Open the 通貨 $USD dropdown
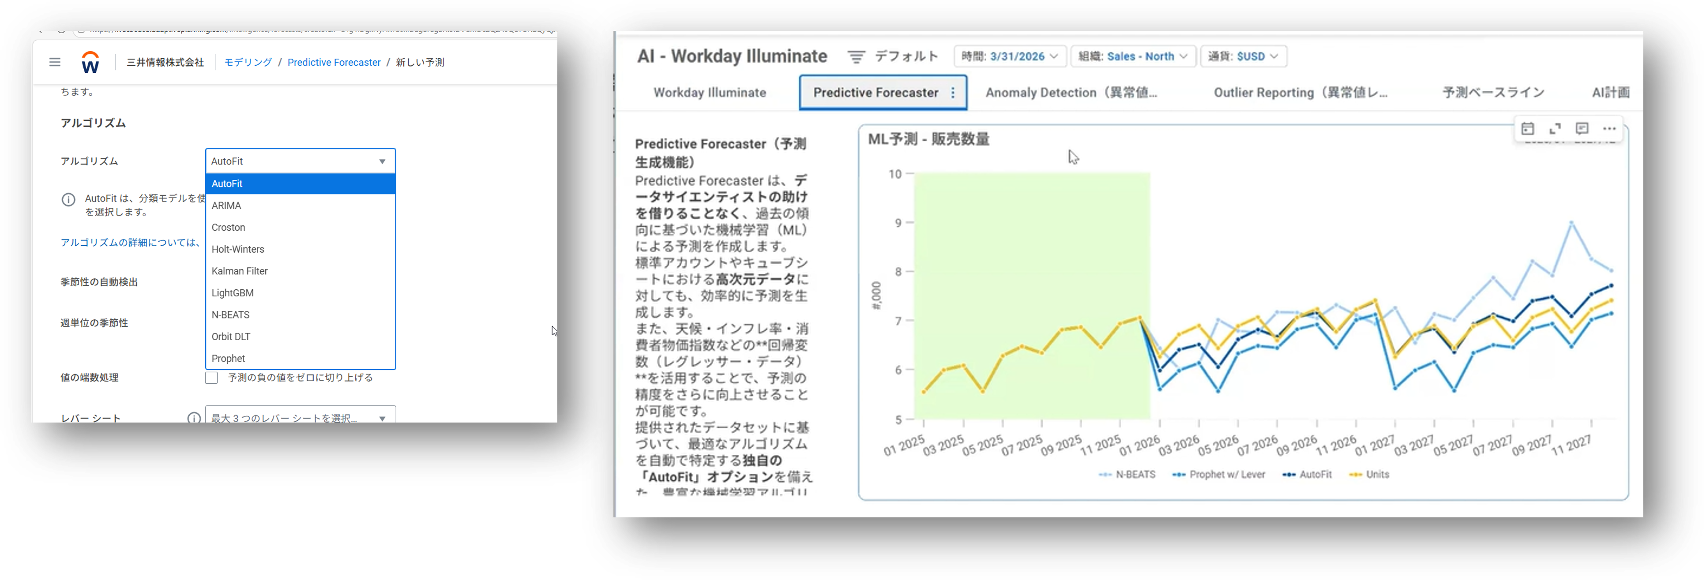This screenshot has height=580, width=1706. (x=1243, y=57)
